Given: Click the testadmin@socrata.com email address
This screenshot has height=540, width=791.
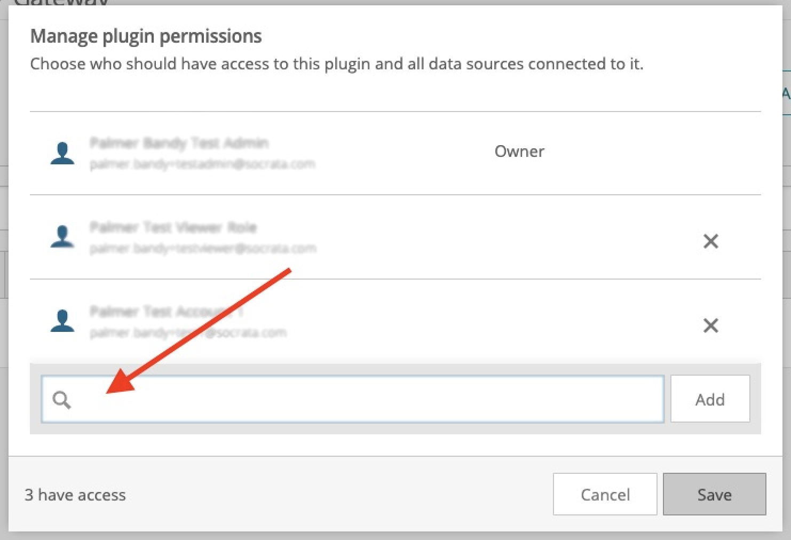Looking at the screenshot, I should pyautogui.click(x=202, y=164).
